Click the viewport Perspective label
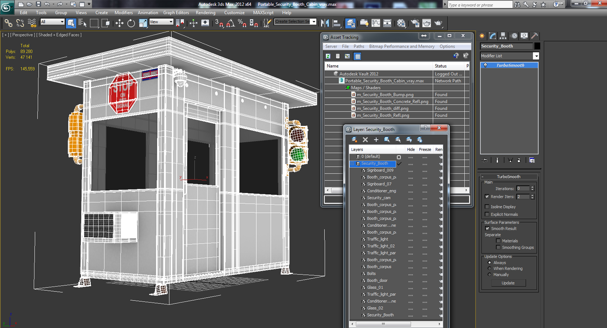 coord(23,35)
